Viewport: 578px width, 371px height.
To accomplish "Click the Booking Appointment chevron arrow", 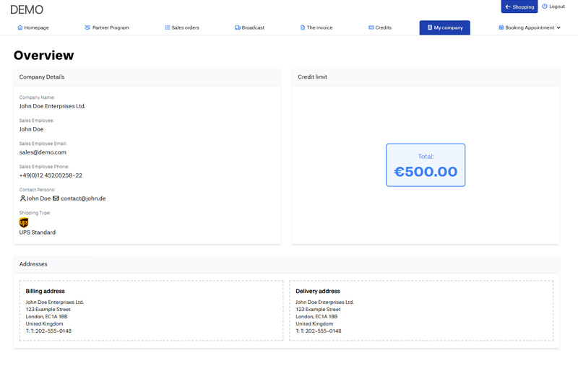I will pos(558,27).
